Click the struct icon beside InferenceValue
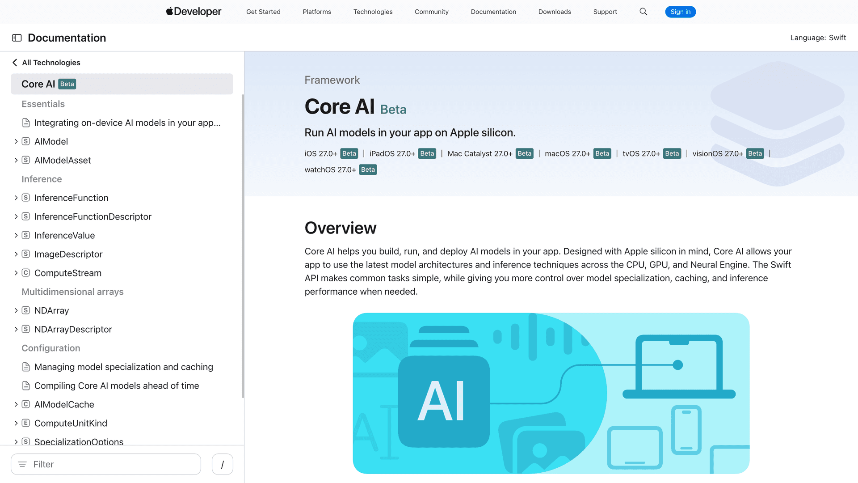 [26, 235]
